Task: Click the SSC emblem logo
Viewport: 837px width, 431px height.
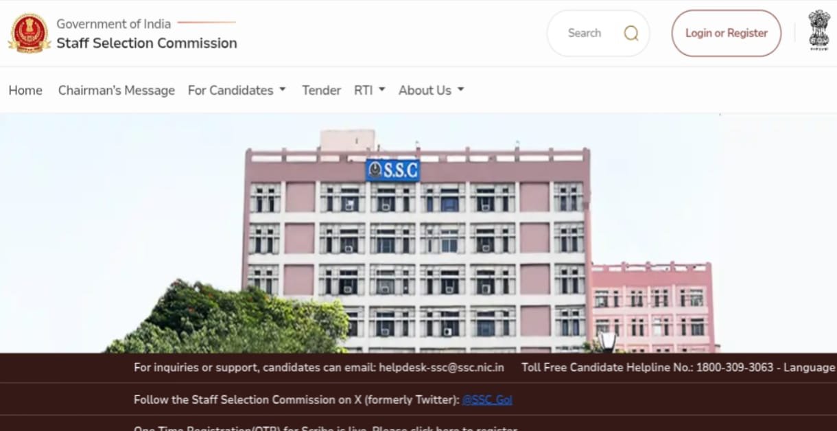Action: tap(30, 33)
